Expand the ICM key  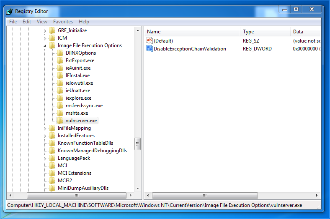[45, 38]
